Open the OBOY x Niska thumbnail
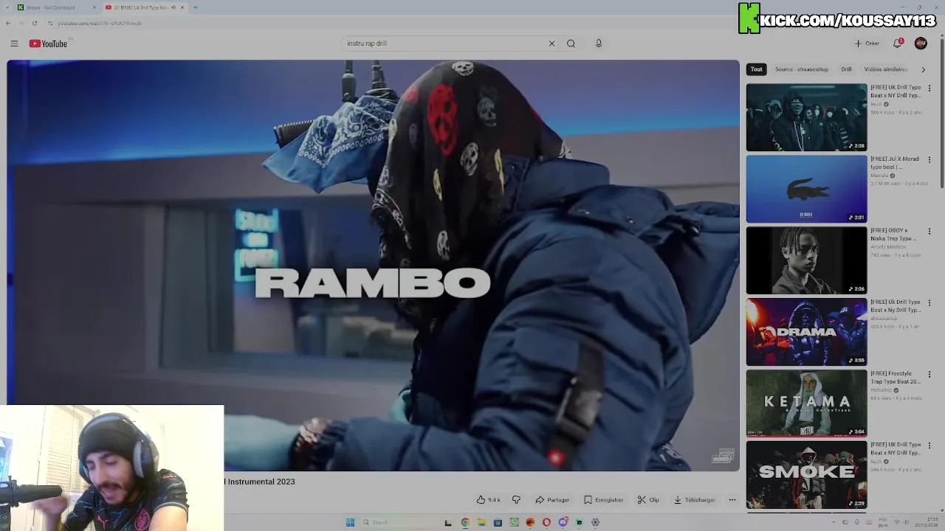 point(806,260)
